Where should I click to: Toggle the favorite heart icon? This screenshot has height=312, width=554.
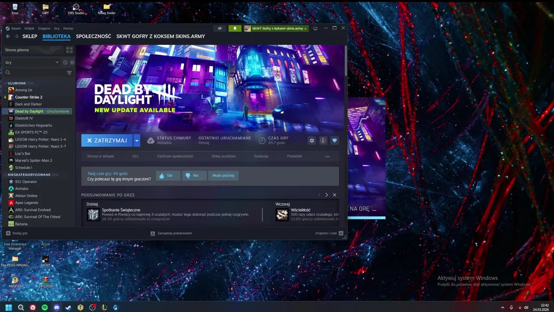(x=334, y=140)
